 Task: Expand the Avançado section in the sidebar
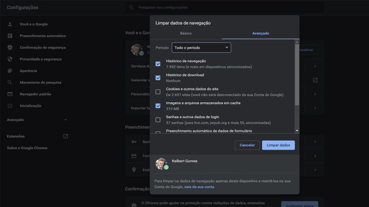[37, 120]
